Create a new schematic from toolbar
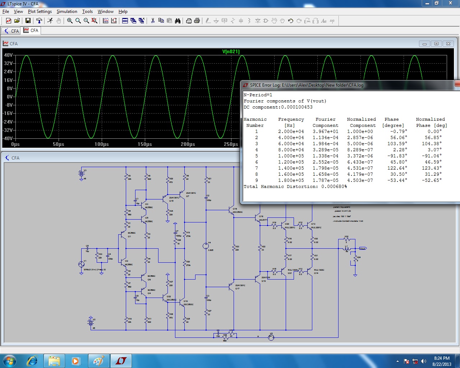 point(9,21)
